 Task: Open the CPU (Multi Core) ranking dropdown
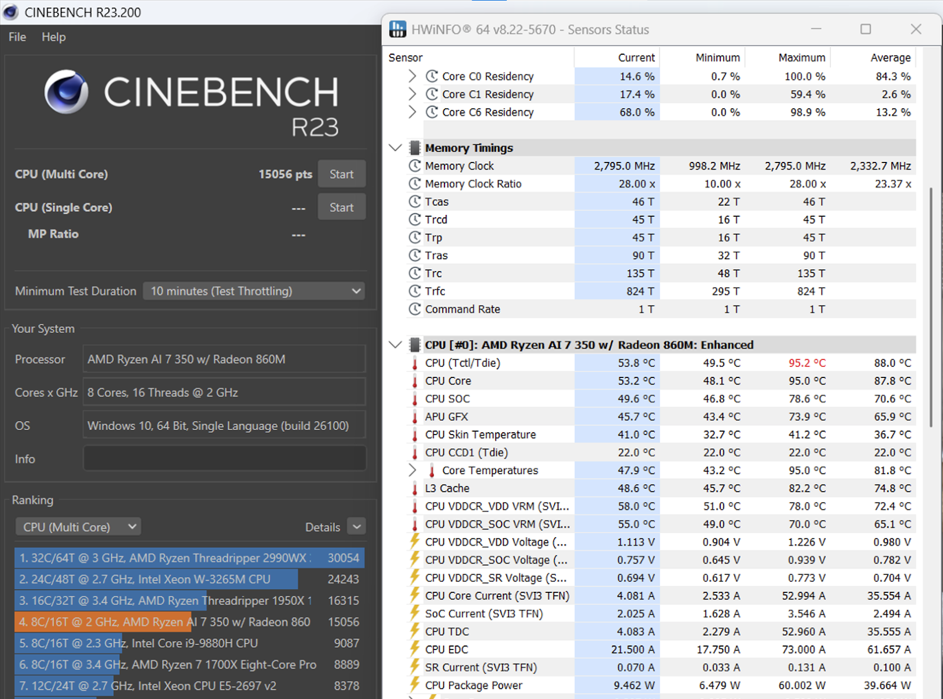click(78, 527)
